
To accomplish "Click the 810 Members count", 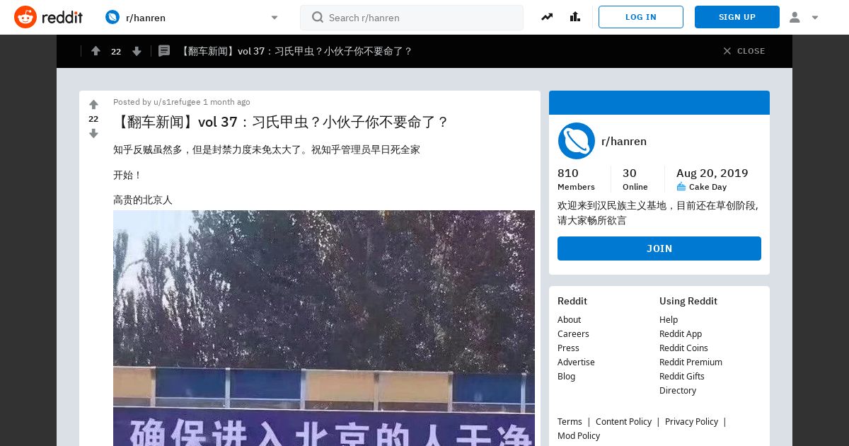I will pos(576,179).
